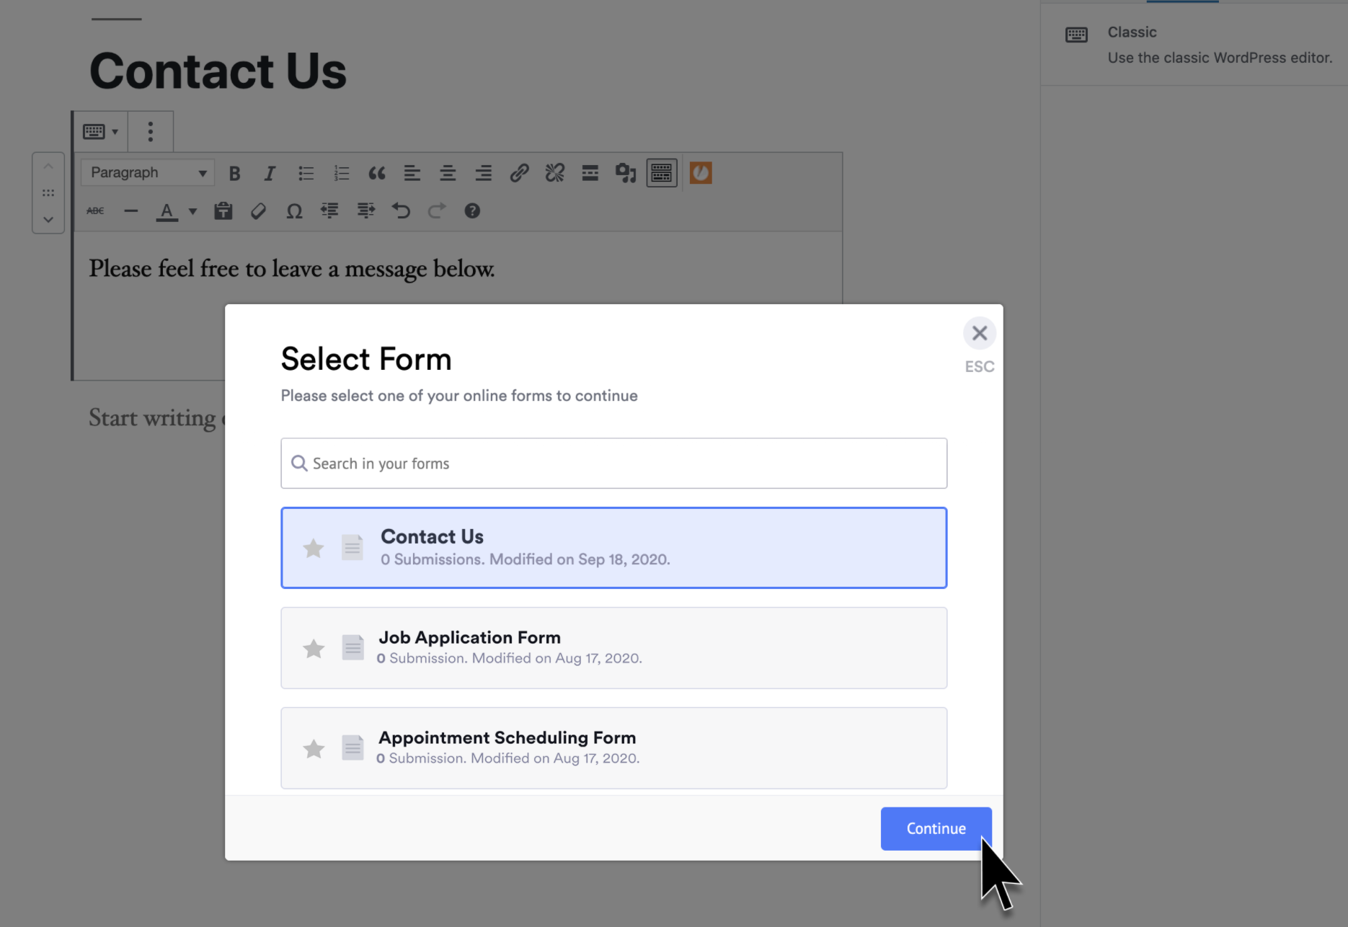This screenshot has width=1348, height=927.
Task: Click the Search in your forms field
Action: pos(613,463)
